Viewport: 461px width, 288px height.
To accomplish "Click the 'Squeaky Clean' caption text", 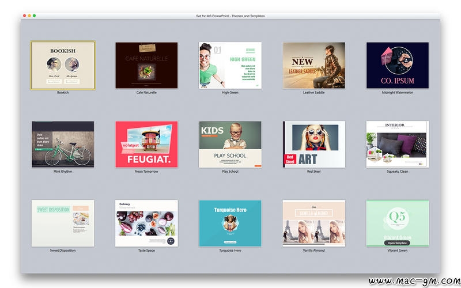I will pos(398,171).
